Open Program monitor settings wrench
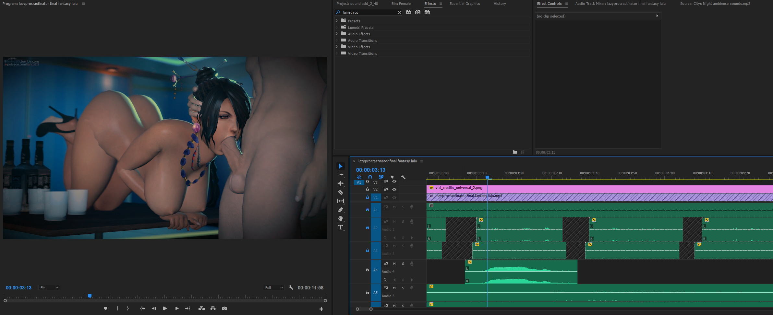This screenshot has height=315, width=773. click(x=291, y=287)
